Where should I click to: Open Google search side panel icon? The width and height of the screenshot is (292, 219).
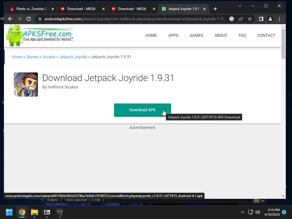(x=232, y=19)
